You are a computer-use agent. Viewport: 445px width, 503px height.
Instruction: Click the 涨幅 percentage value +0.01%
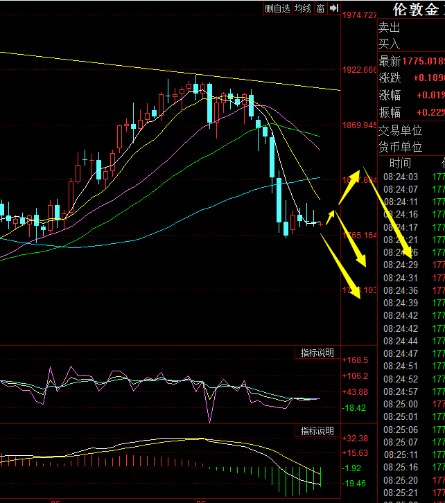tap(430, 95)
